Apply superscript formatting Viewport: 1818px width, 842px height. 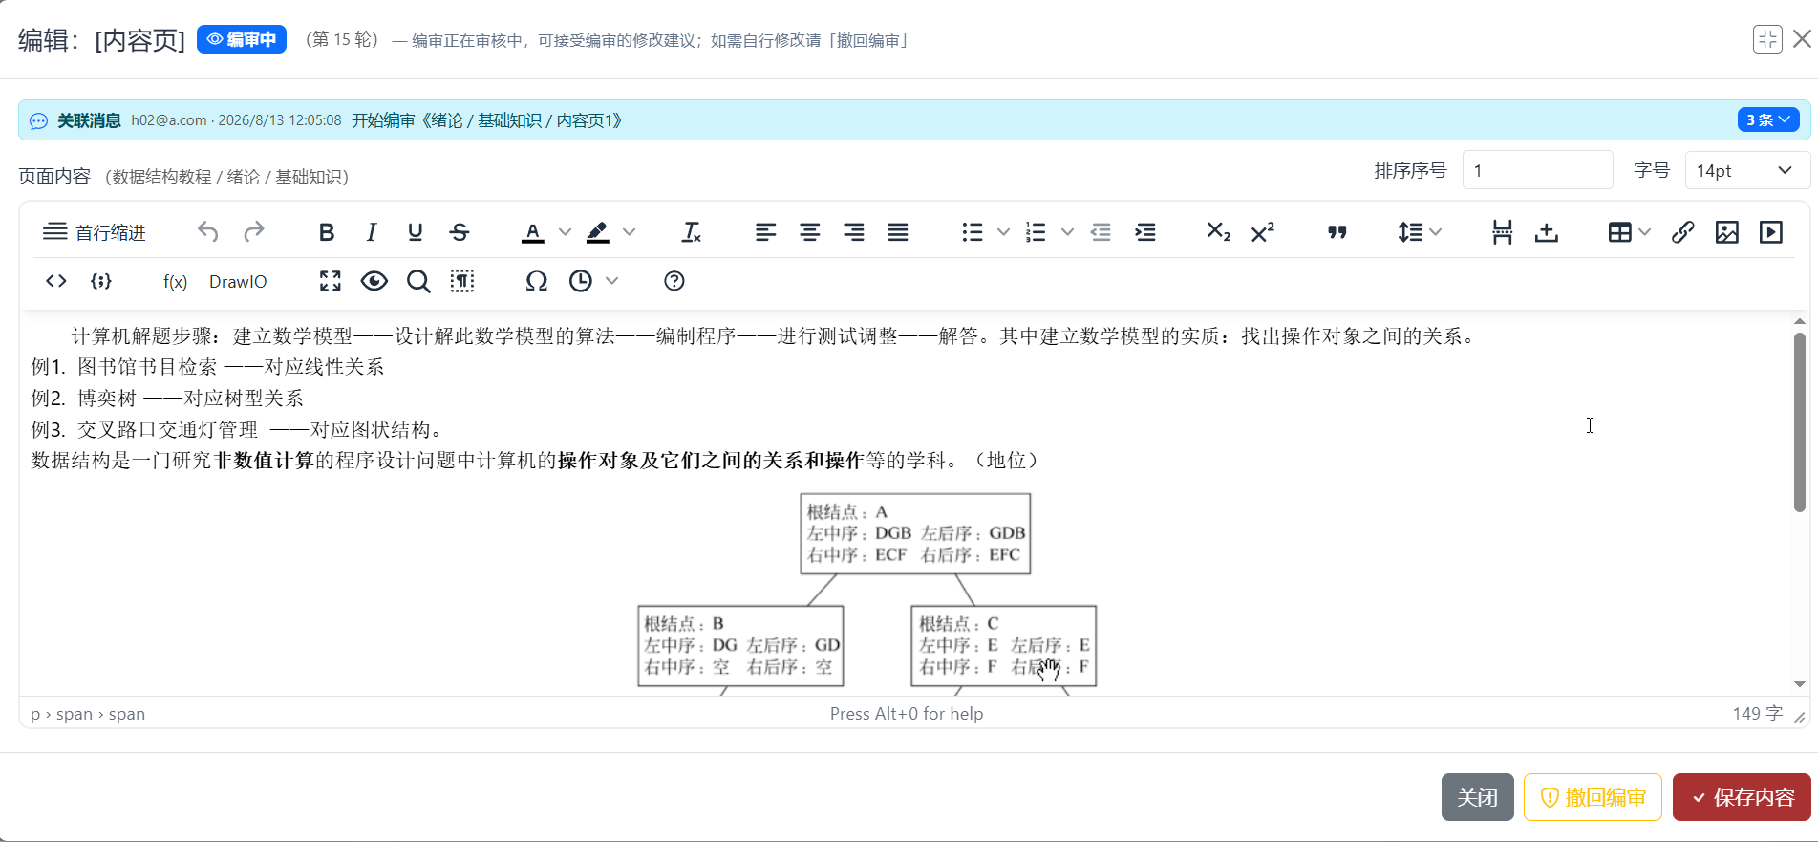1262,232
